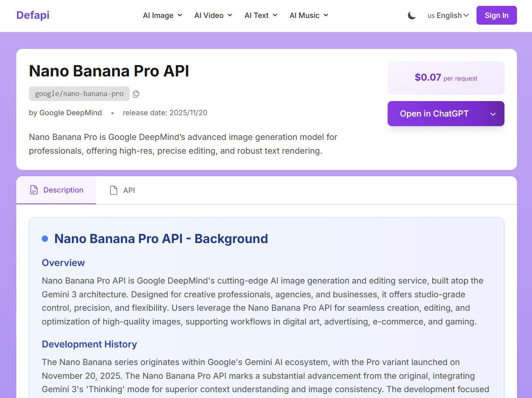
Task: Click the Defapi logo
Action: (33, 15)
